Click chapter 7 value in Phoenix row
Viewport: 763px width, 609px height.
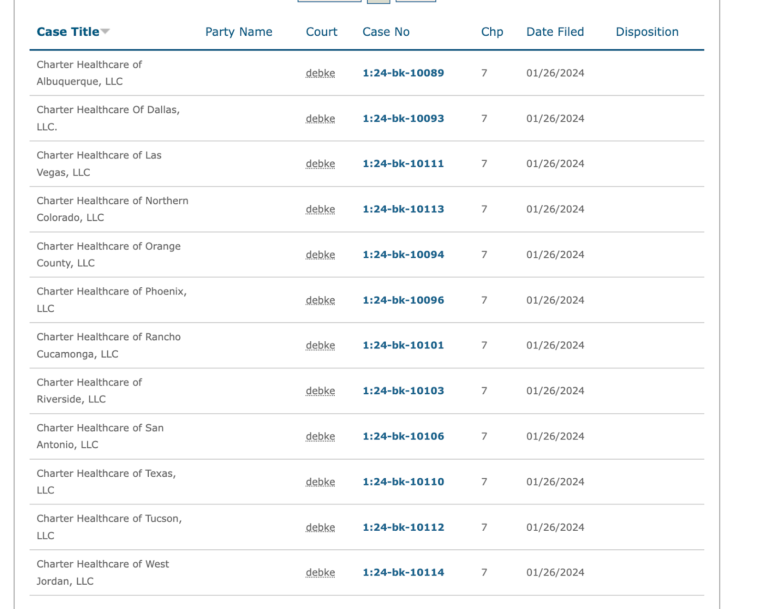point(485,300)
